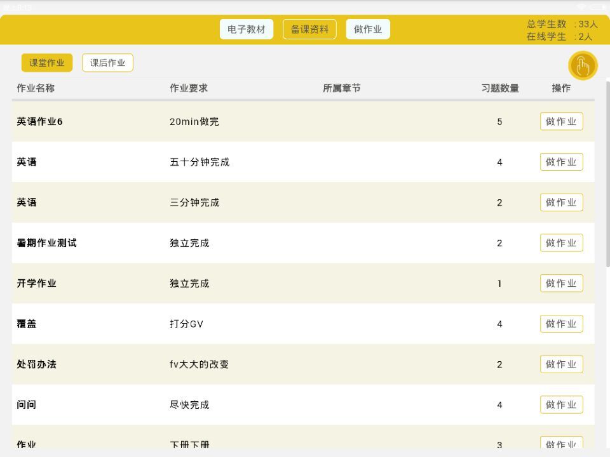Click the 总学生数 total student count
The height and width of the screenshot is (457, 610).
(562, 23)
